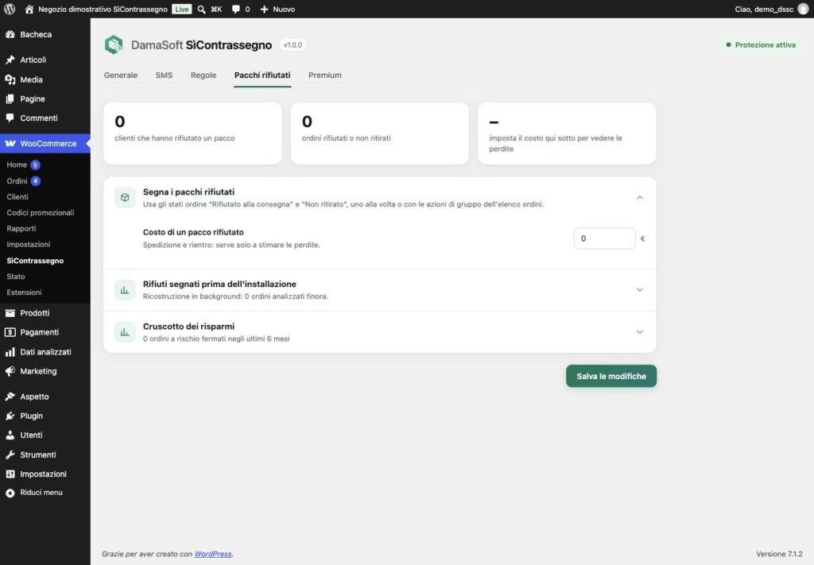Click the demo_dssc user avatar
This screenshot has width=814, height=565.
click(803, 9)
